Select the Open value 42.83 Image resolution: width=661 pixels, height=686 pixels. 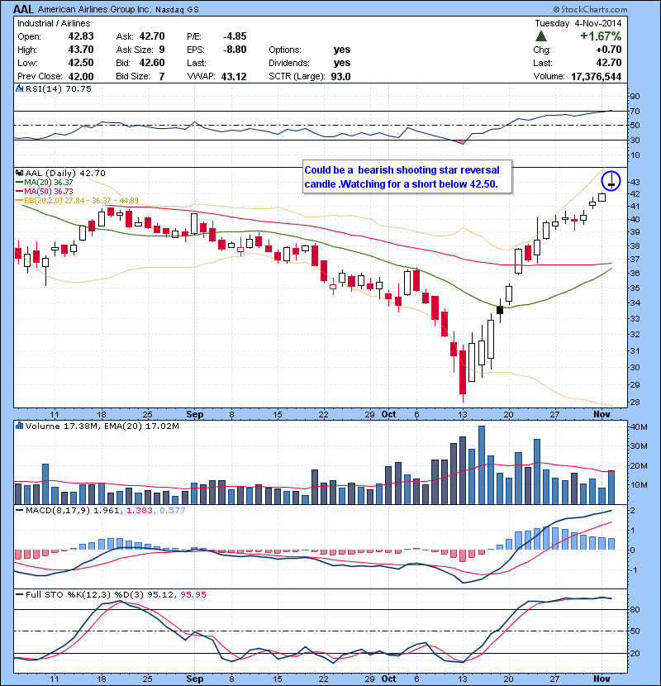point(81,36)
